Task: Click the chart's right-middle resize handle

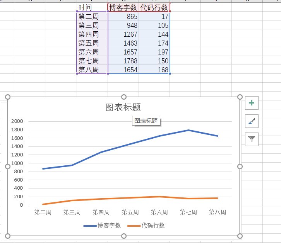Action: [240, 167]
